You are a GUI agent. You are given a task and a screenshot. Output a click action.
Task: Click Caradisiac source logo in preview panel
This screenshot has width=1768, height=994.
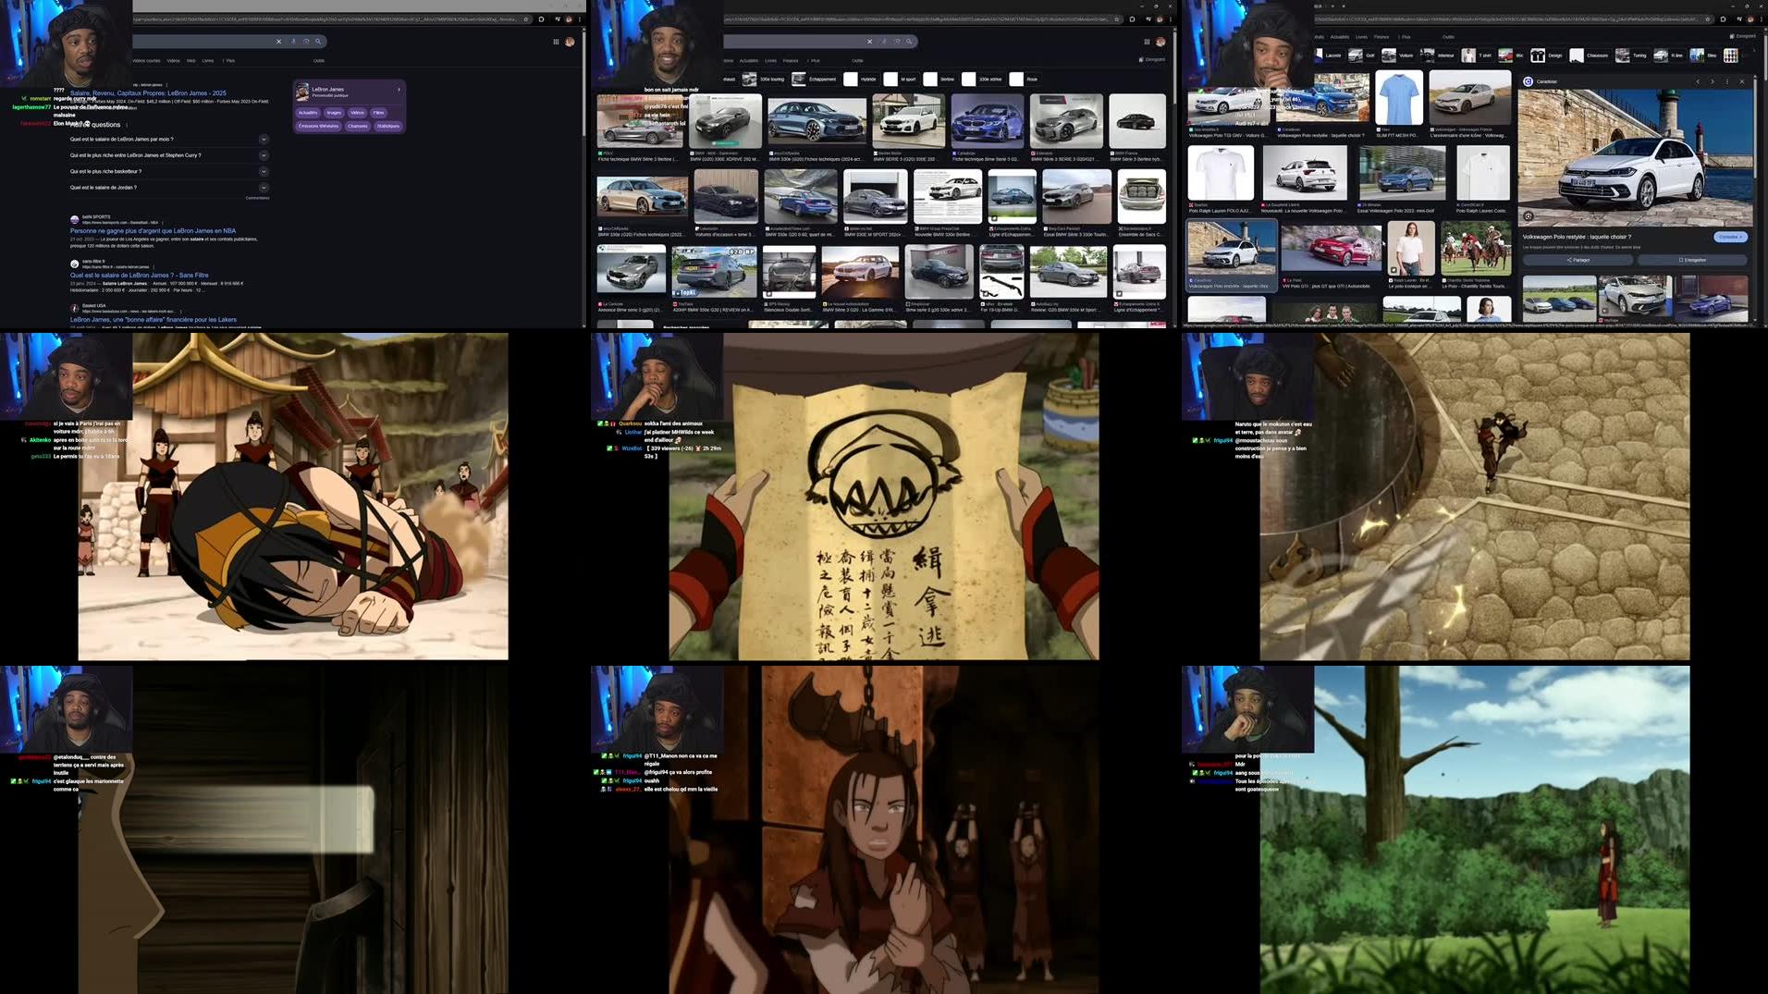(x=1528, y=81)
